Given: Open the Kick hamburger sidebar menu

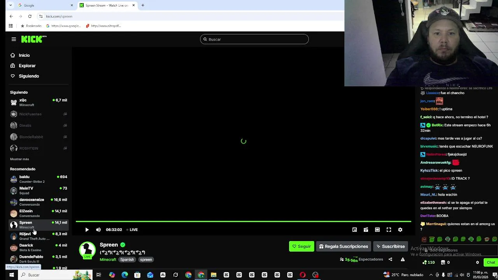Looking at the screenshot, I should tap(14, 39).
